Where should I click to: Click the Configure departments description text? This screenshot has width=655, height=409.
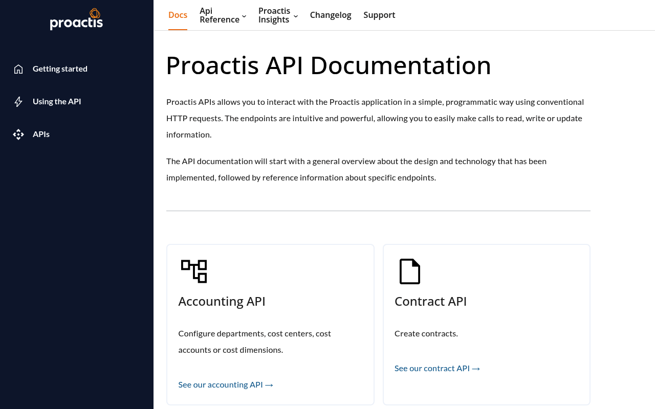[255, 342]
